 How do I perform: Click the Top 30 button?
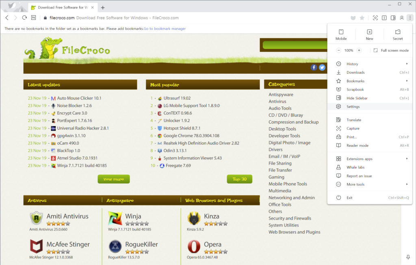239,179
